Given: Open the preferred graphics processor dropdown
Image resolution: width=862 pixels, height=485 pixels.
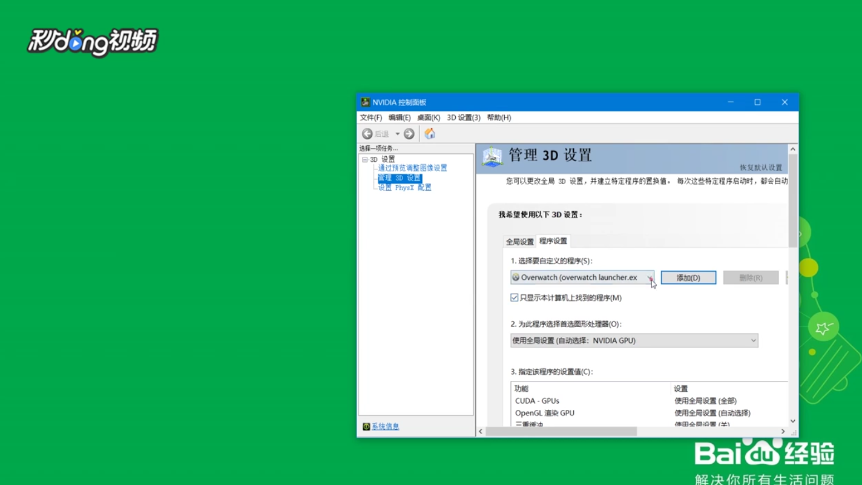Looking at the screenshot, I should tap(634, 341).
